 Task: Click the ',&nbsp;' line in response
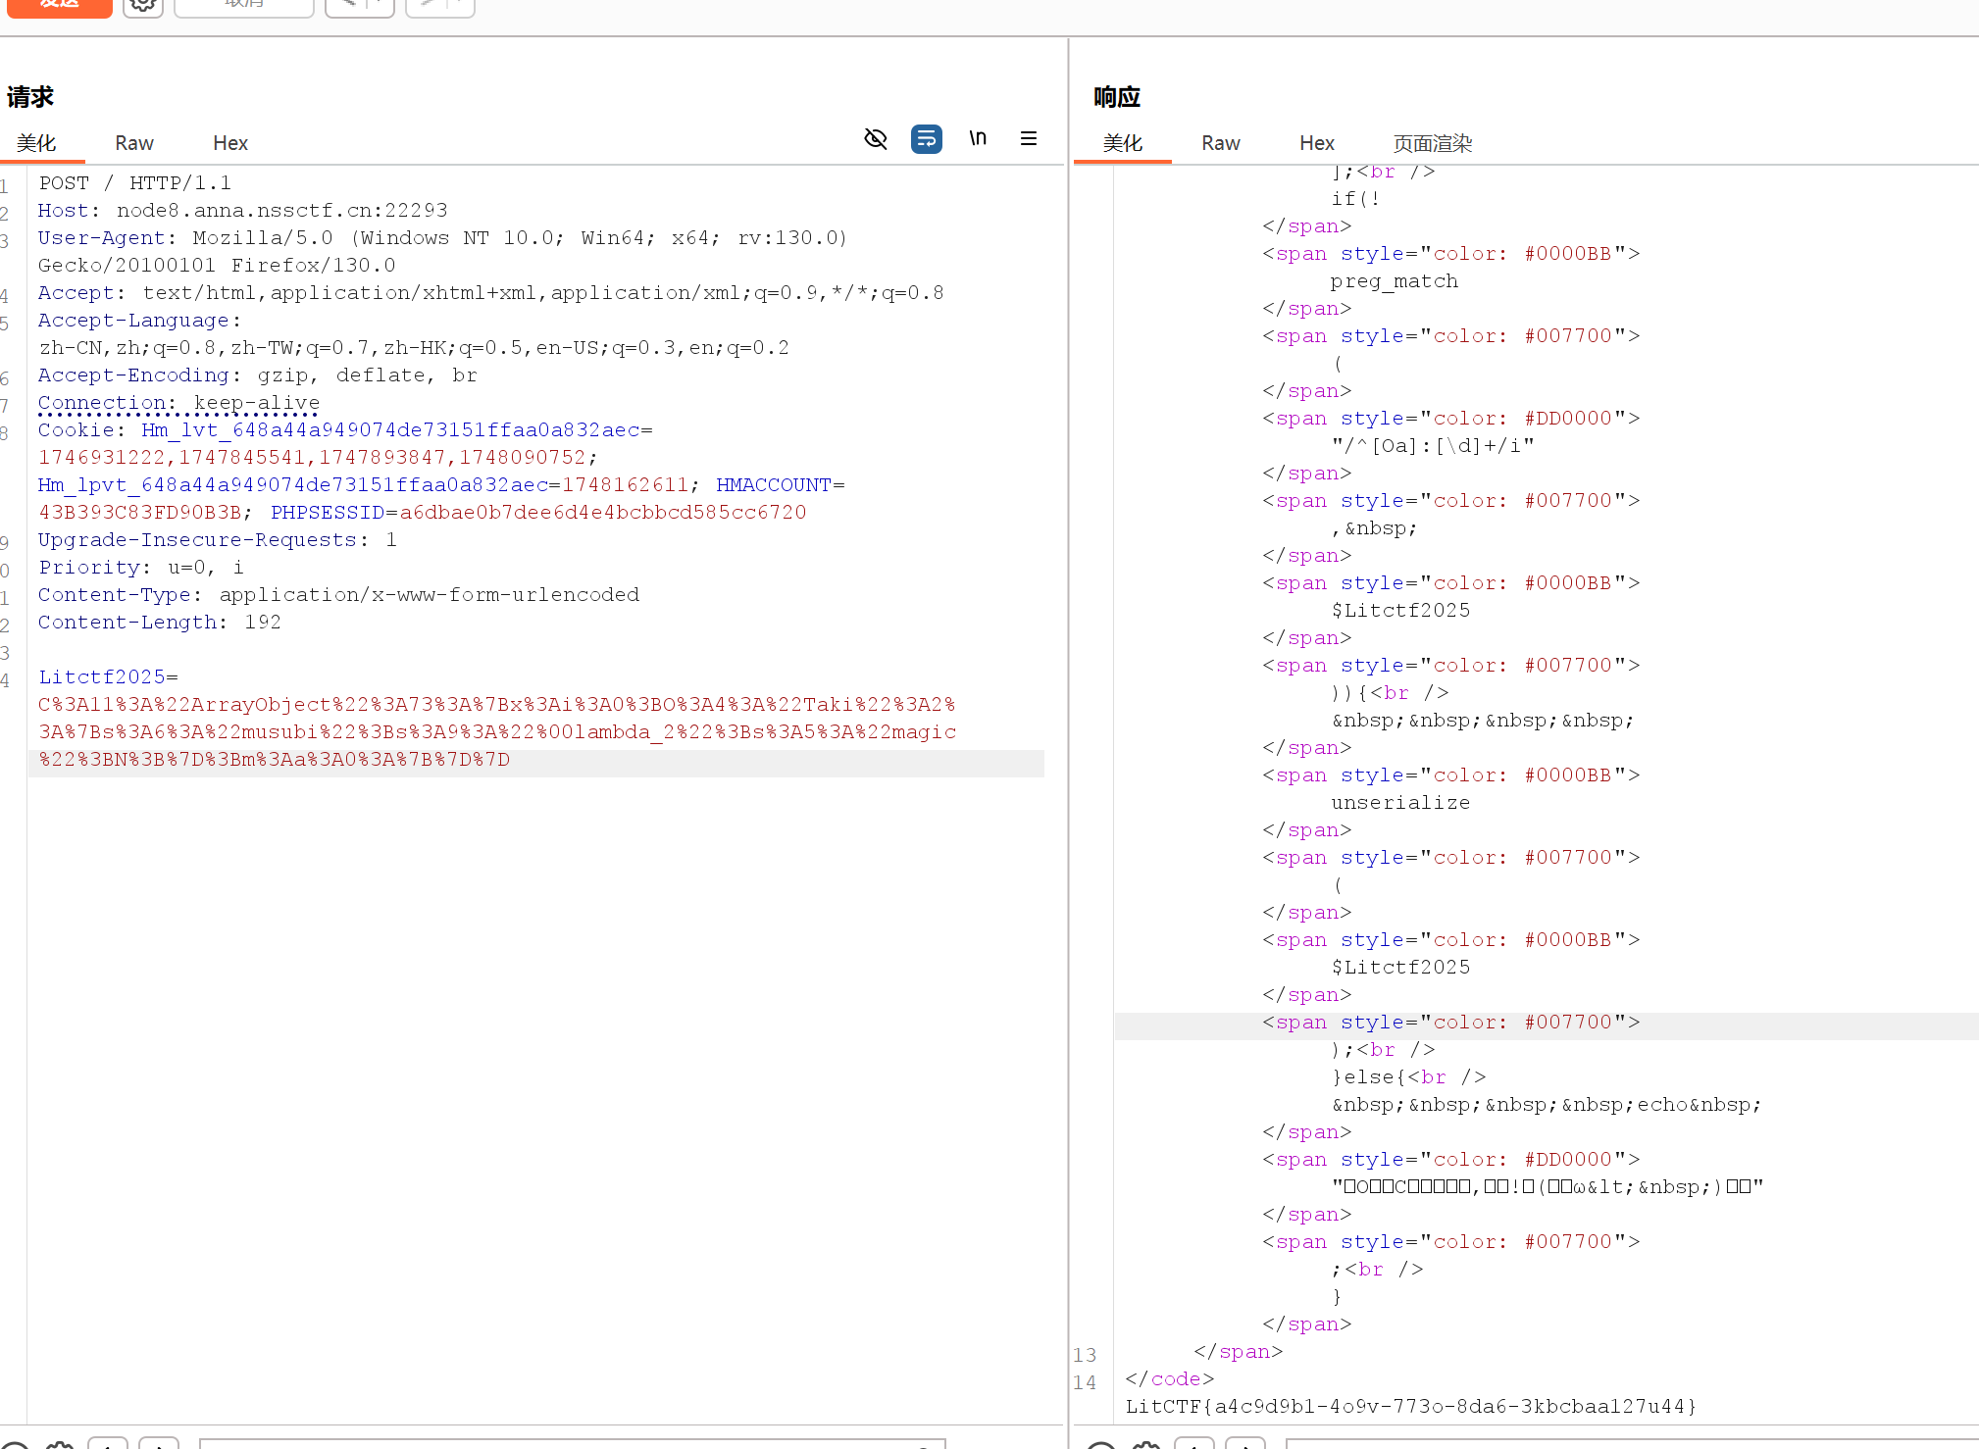[1374, 528]
